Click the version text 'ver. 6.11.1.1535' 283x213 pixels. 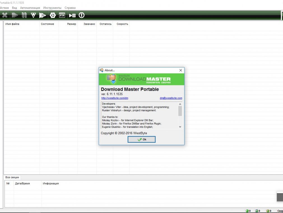pos(112,94)
